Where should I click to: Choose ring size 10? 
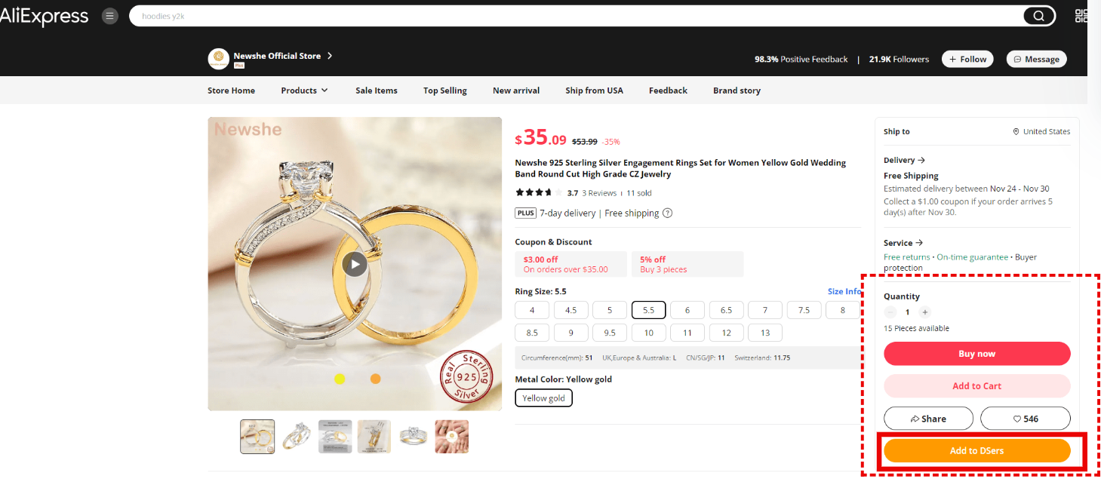(648, 333)
